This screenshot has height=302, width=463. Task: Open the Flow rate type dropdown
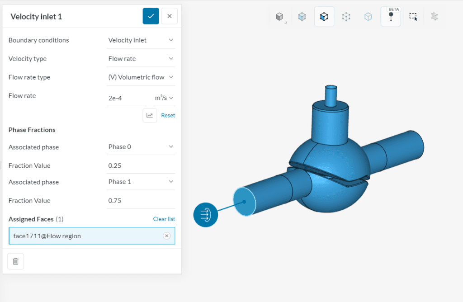coord(141,77)
